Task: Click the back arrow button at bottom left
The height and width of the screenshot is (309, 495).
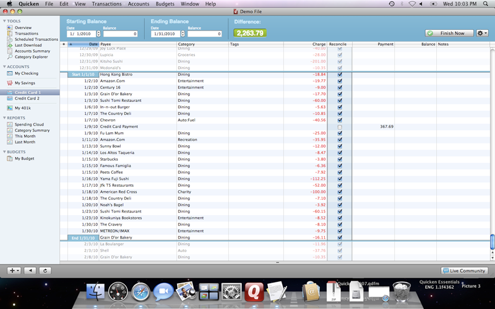Action: point(30,271)
